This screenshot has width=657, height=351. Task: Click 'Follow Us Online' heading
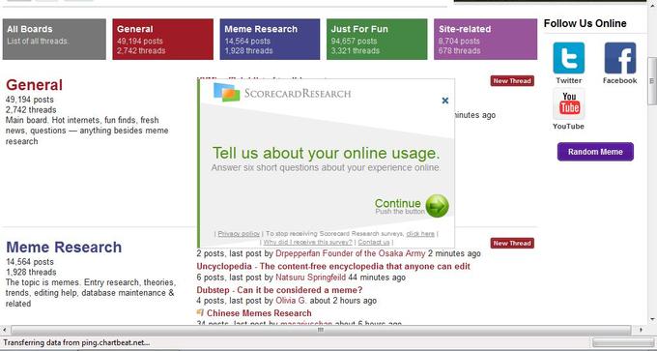click(585, 23)
